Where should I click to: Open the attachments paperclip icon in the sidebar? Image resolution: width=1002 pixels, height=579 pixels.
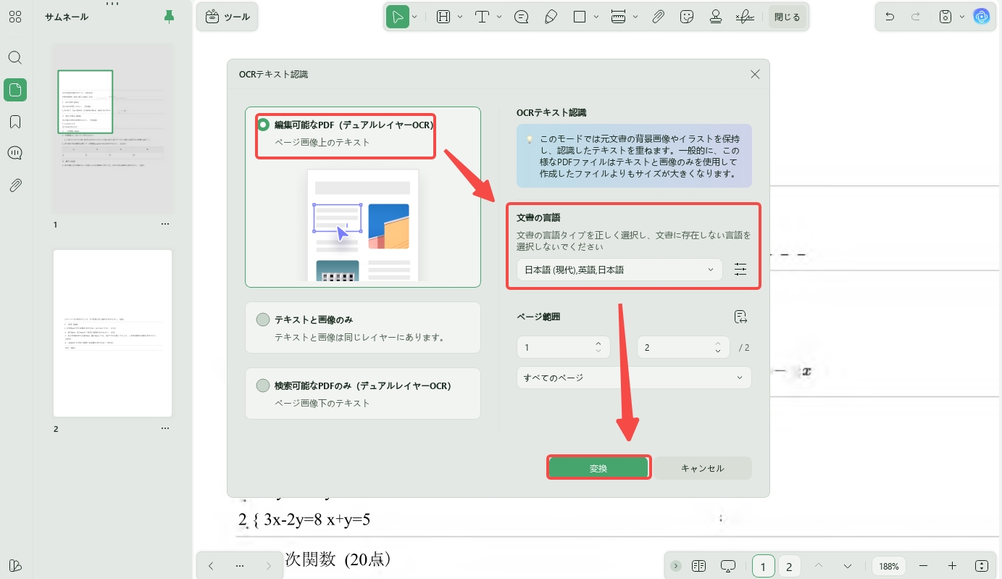(15, 185)
